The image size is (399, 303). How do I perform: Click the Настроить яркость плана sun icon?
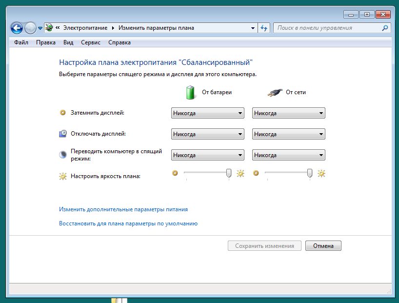click(x=63, y=176)
